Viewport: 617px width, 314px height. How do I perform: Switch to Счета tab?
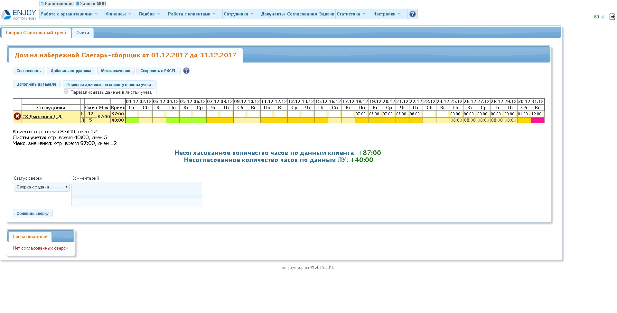pyautogui.click(x=83, y=33)
